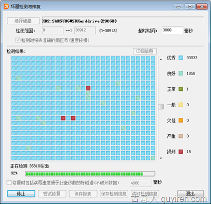Click the (0-38913) range text
Screen dimensions: 211x204
click(108, 31)
